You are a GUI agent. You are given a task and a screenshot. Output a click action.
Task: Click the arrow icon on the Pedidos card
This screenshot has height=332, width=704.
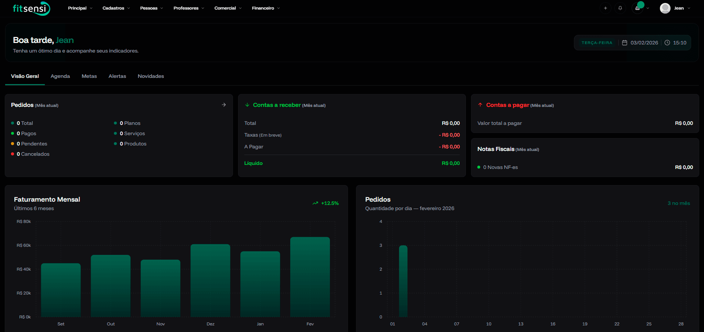click(x=223, y=105)
